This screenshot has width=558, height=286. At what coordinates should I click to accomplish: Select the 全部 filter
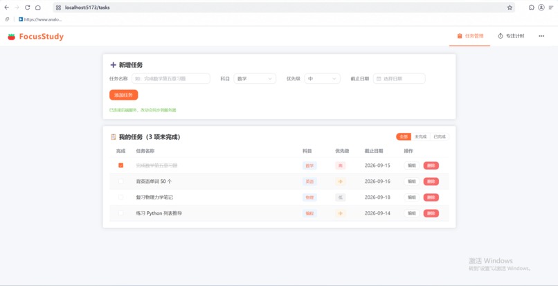[404, 136]
